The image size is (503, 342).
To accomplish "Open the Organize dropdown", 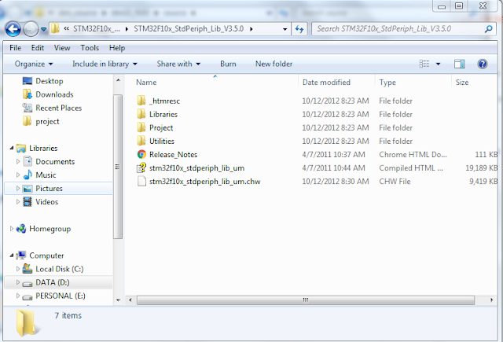I will tap(33, 64).
